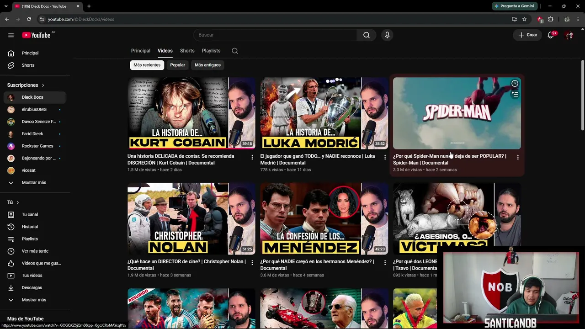Open the browser extensions puzzle icon
Screen dimensions: 585x329
point(551,19)
